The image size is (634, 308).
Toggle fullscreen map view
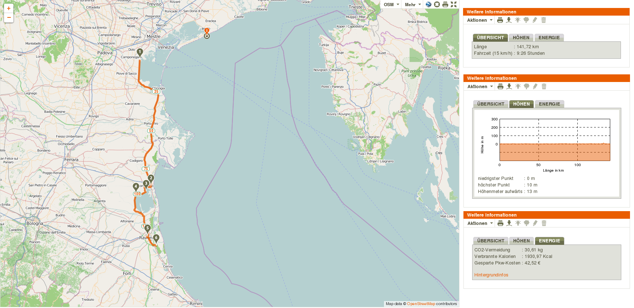(454, 4)
